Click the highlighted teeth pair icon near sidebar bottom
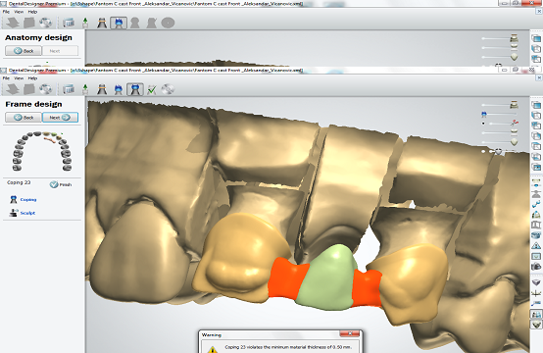The image size is (543, 353). click(536, 314)
